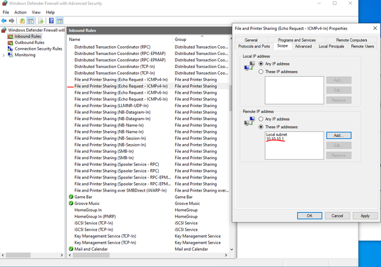
Task: Close the Properties dialog
Action: click(x=375, y=29)
